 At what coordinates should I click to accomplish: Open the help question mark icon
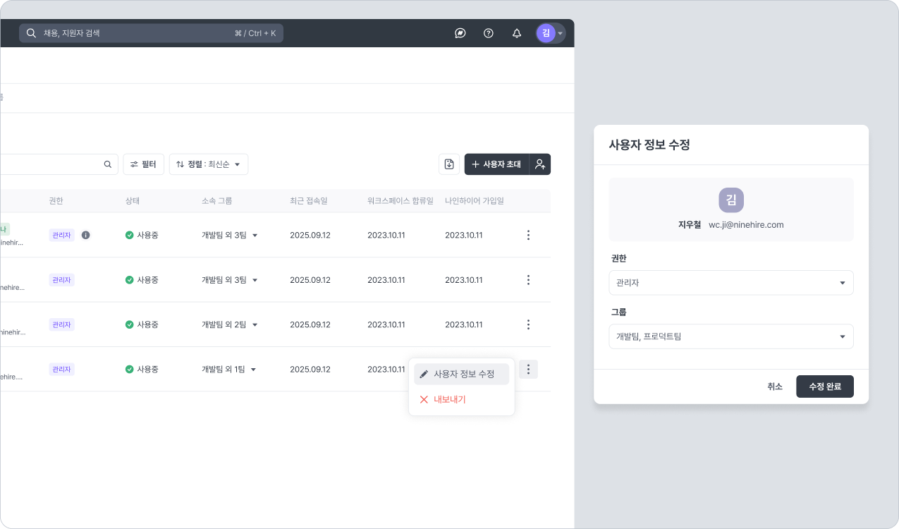pyautogui.click(x=489, y=33)
